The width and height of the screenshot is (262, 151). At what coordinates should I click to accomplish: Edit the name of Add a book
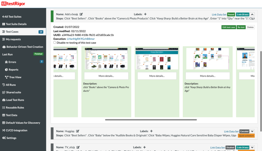pos(81,14)
